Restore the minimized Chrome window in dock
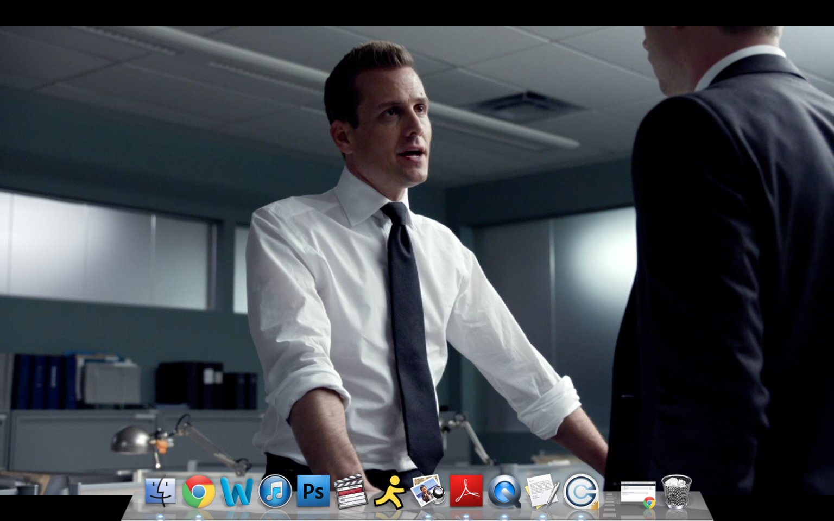This screenshot has height=521, width=834. [x=638, y=494]
